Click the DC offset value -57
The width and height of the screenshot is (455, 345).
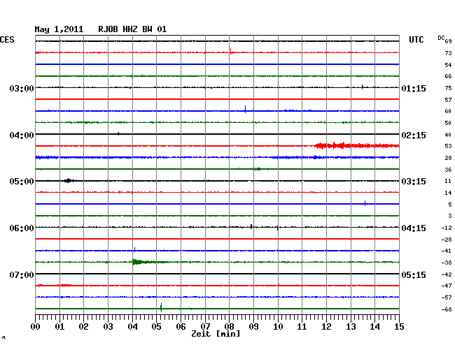point(447,298)
